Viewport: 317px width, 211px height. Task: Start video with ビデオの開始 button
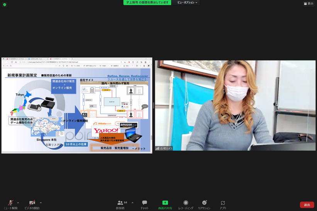(x=32, y=204)
